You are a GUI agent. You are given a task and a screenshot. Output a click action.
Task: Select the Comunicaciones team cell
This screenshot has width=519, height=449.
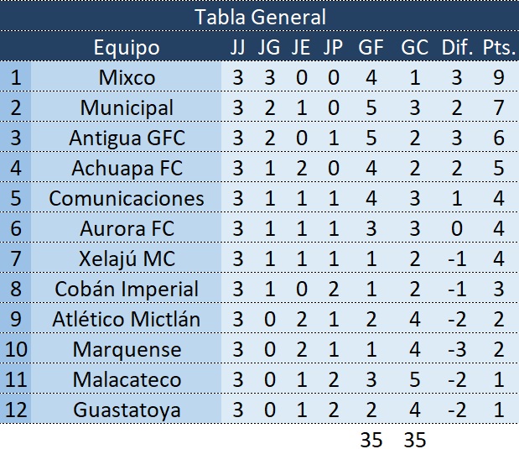[x=127, y=198]
